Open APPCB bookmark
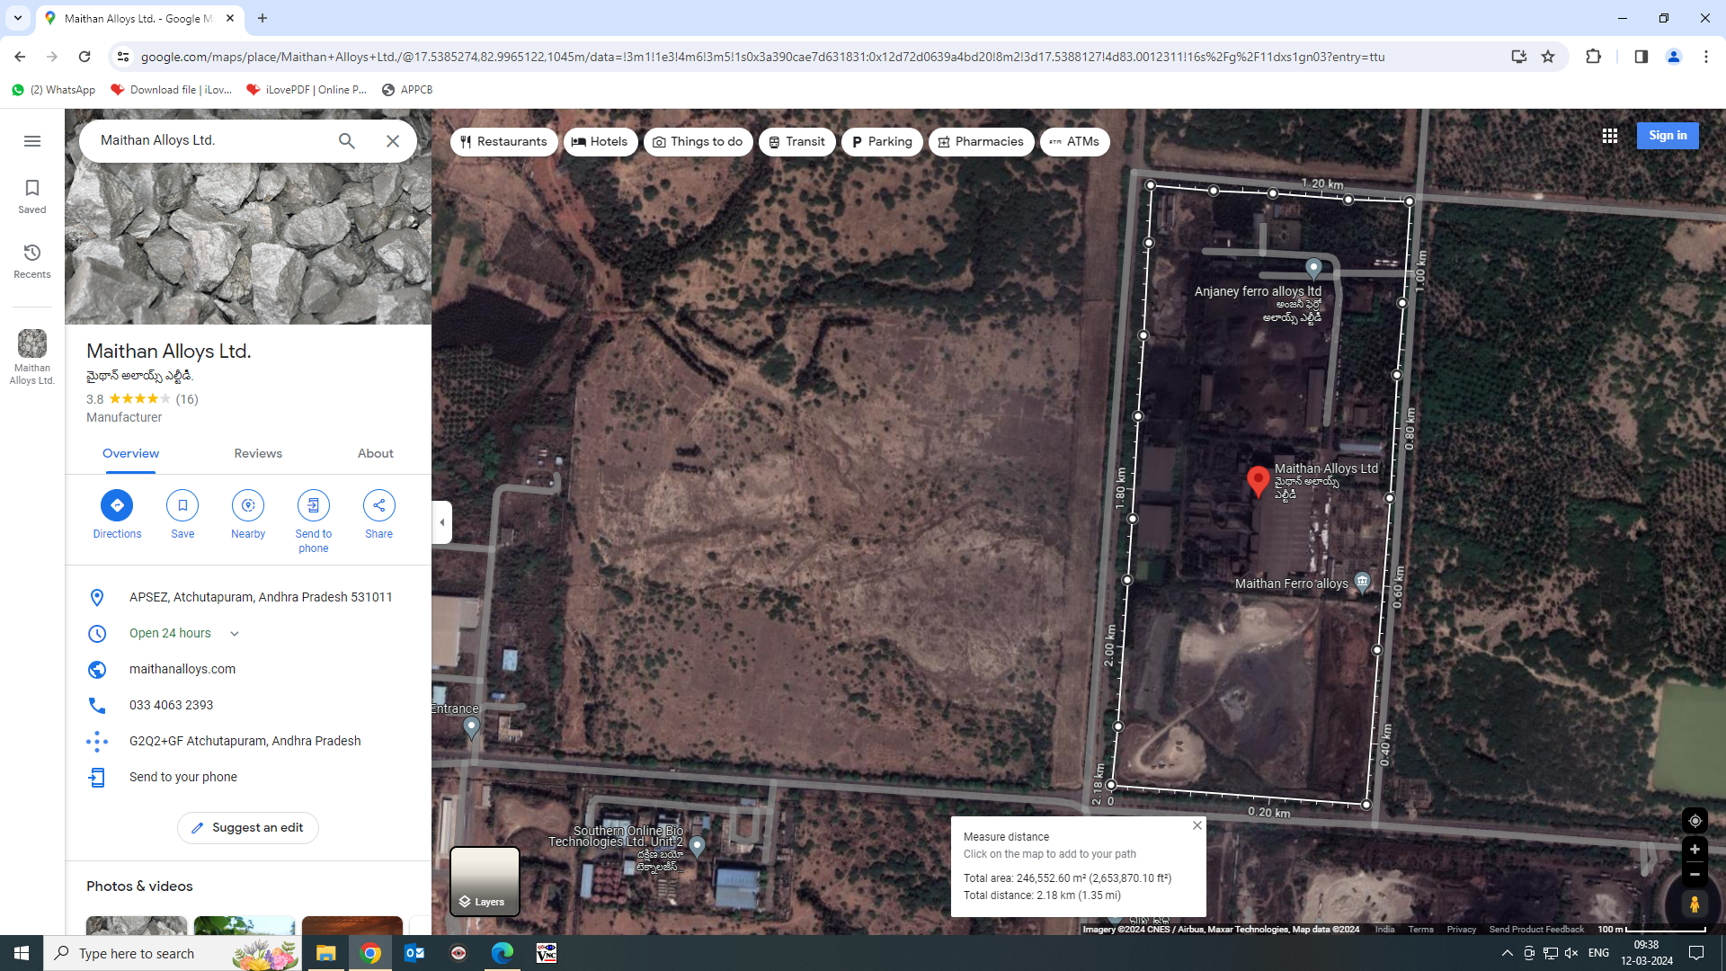The width and height of the screenshot is (1726, 971). click(407, 90)
